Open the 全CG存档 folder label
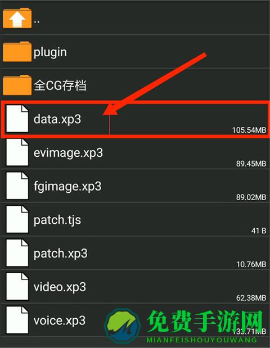270x348 pixels. click(60, 85)
